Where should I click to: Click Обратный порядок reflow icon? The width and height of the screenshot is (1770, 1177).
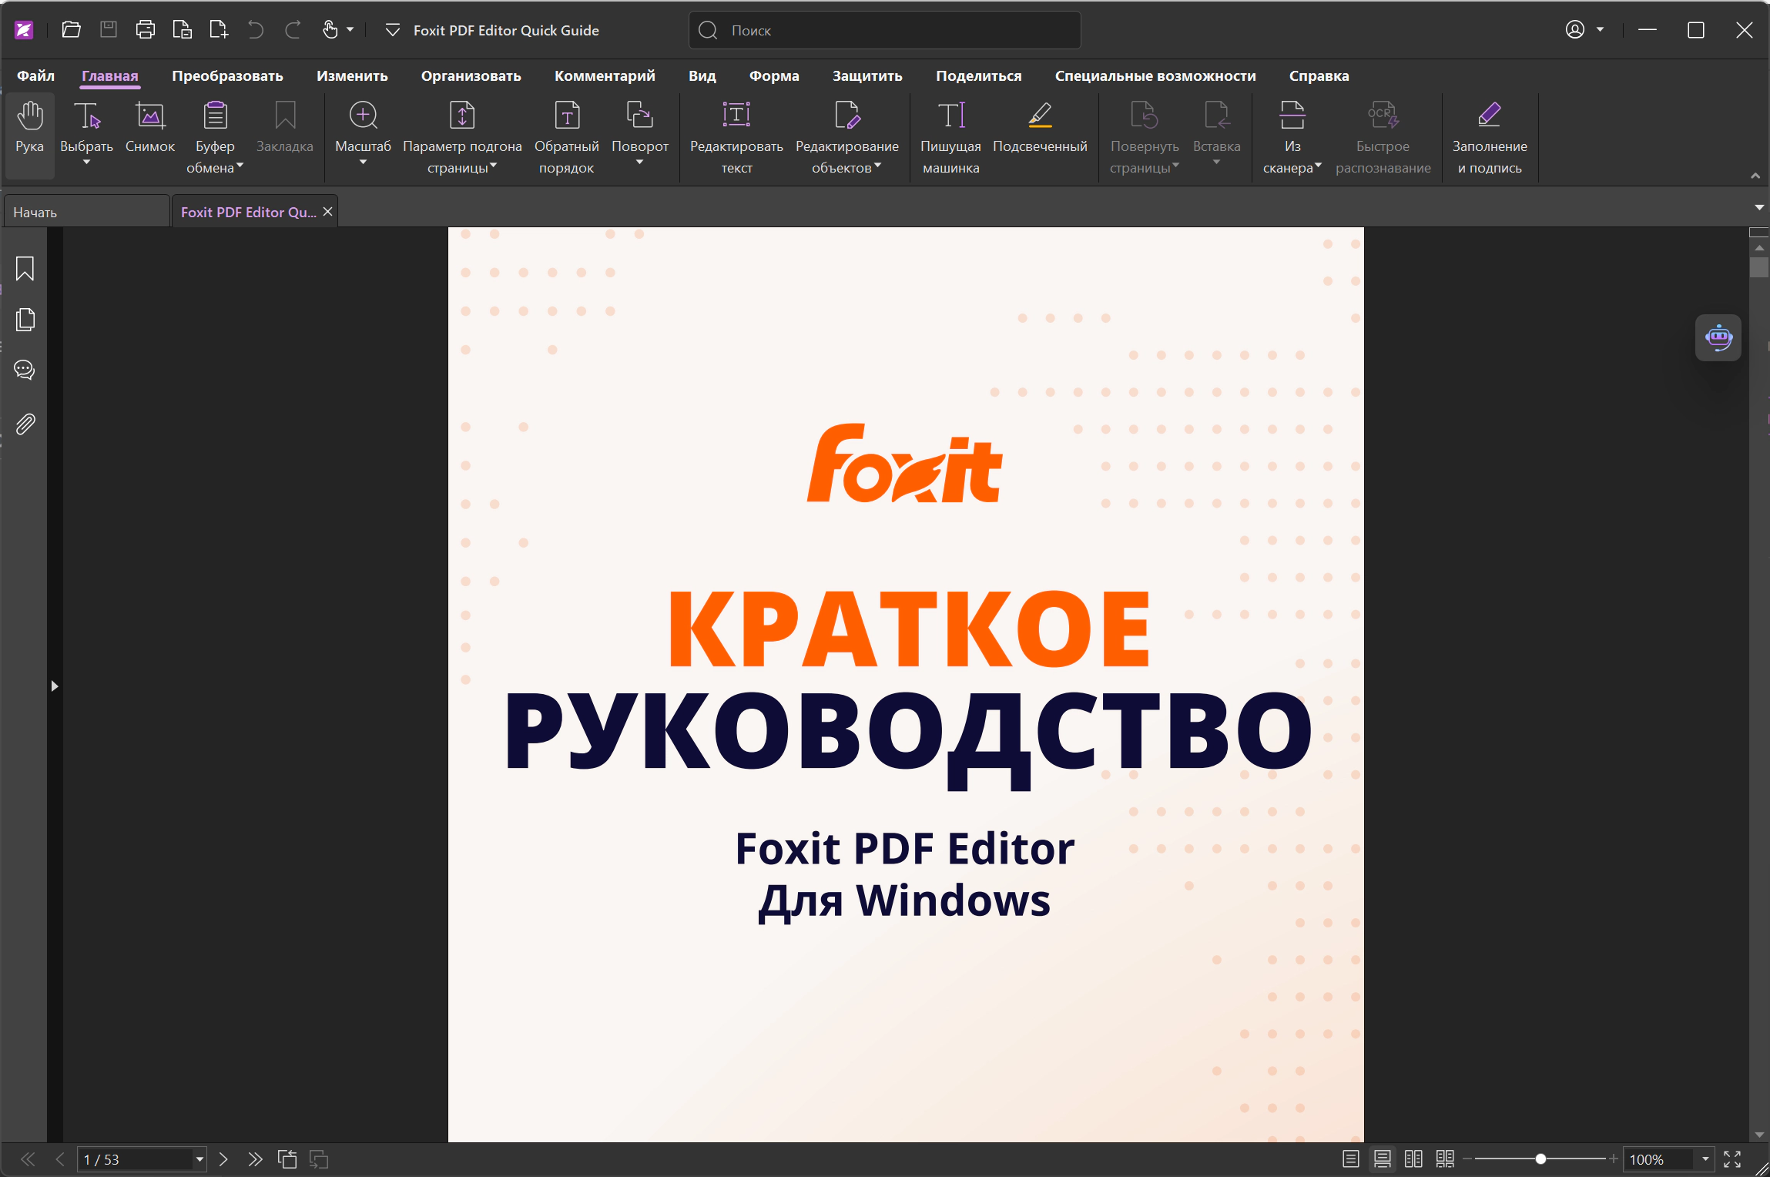tap(567, 116)
